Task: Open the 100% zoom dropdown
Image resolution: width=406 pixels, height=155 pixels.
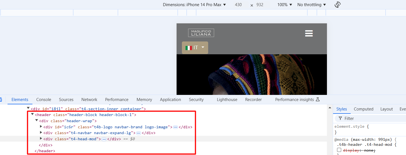Action: point(284,5)
